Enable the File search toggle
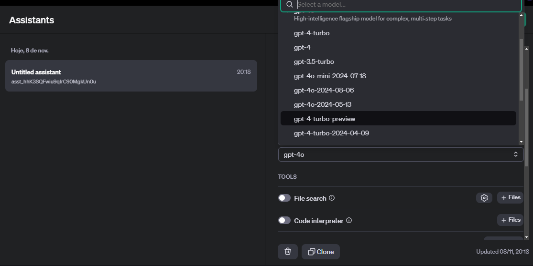The height and width of the screenshot is (266, 533). click(x=284, y=198)
